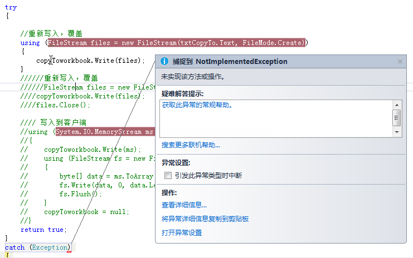Click the Exception type in catch clause
This screenshot has height=258, width=413.
pyautogui.click(x=50, y=247)
